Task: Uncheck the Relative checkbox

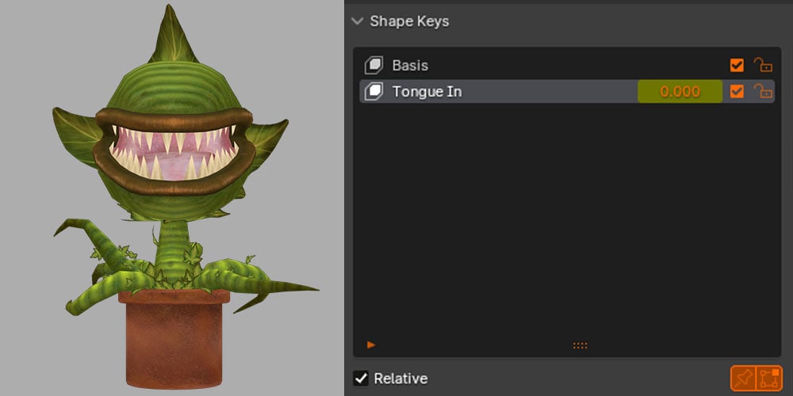Action: [x=361, y=379]
